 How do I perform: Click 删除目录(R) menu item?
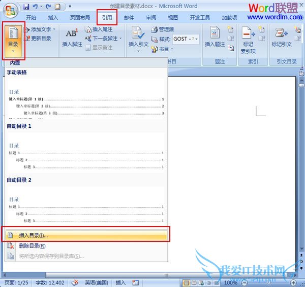pos(86,246)
